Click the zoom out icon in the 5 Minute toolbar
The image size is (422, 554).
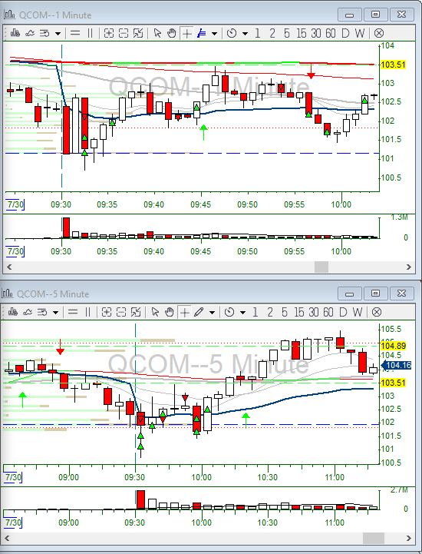(121, 312)
